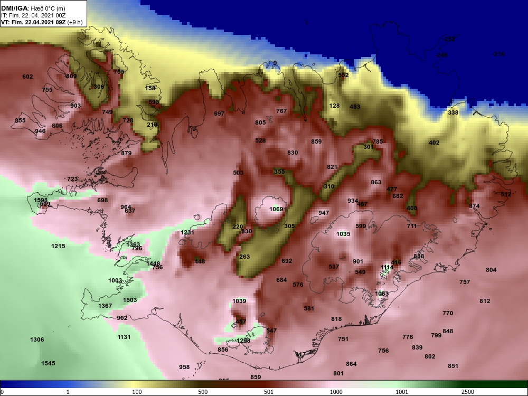Click the map value 888

tap(419, 256)
